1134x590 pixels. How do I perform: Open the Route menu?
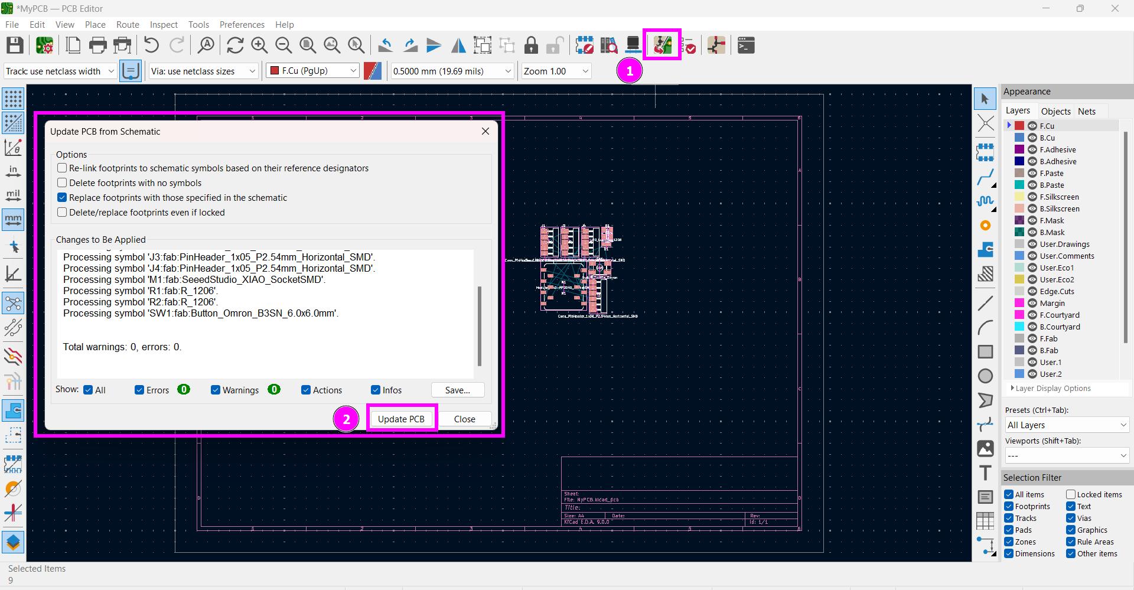point(128,25)
